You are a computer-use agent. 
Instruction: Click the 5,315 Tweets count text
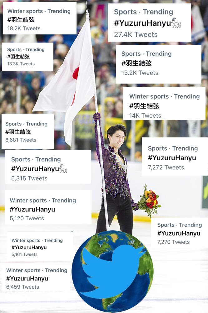(x=29, y=178)
